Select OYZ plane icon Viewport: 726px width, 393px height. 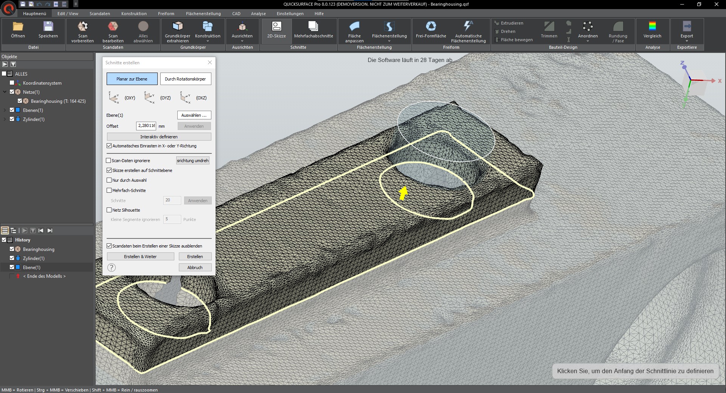click(x=149, y=97)
